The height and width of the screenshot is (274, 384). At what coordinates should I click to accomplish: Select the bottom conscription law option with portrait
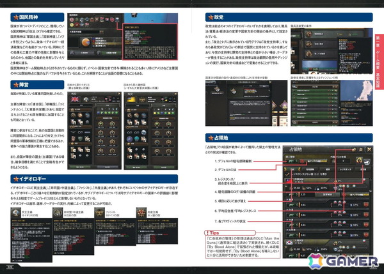coord(319,54)
